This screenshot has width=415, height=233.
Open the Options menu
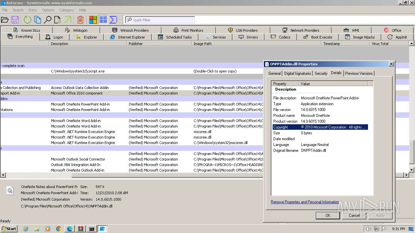click(x=48, y=10)
